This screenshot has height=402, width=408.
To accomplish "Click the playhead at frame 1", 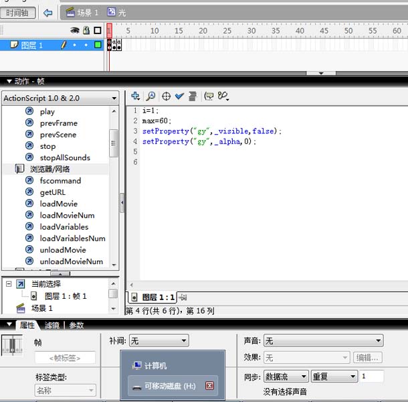I will click(109, 30).
